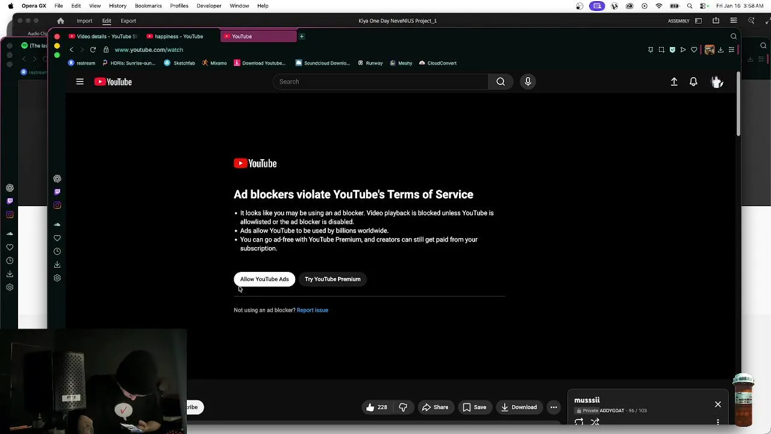Image resolution: width=771 pixels, height=434 pixels.
Task: Click the Allow YouTube Ads button
Action: [x=264, y=279]
